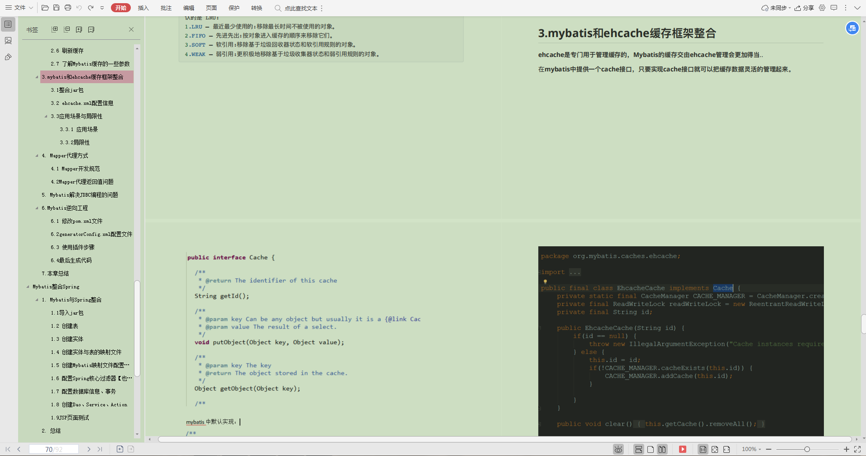This screenshot has width=866, height=456.
Task: Toggle the thumbnail image sidebar panel
Action: [x=8, y=41]
